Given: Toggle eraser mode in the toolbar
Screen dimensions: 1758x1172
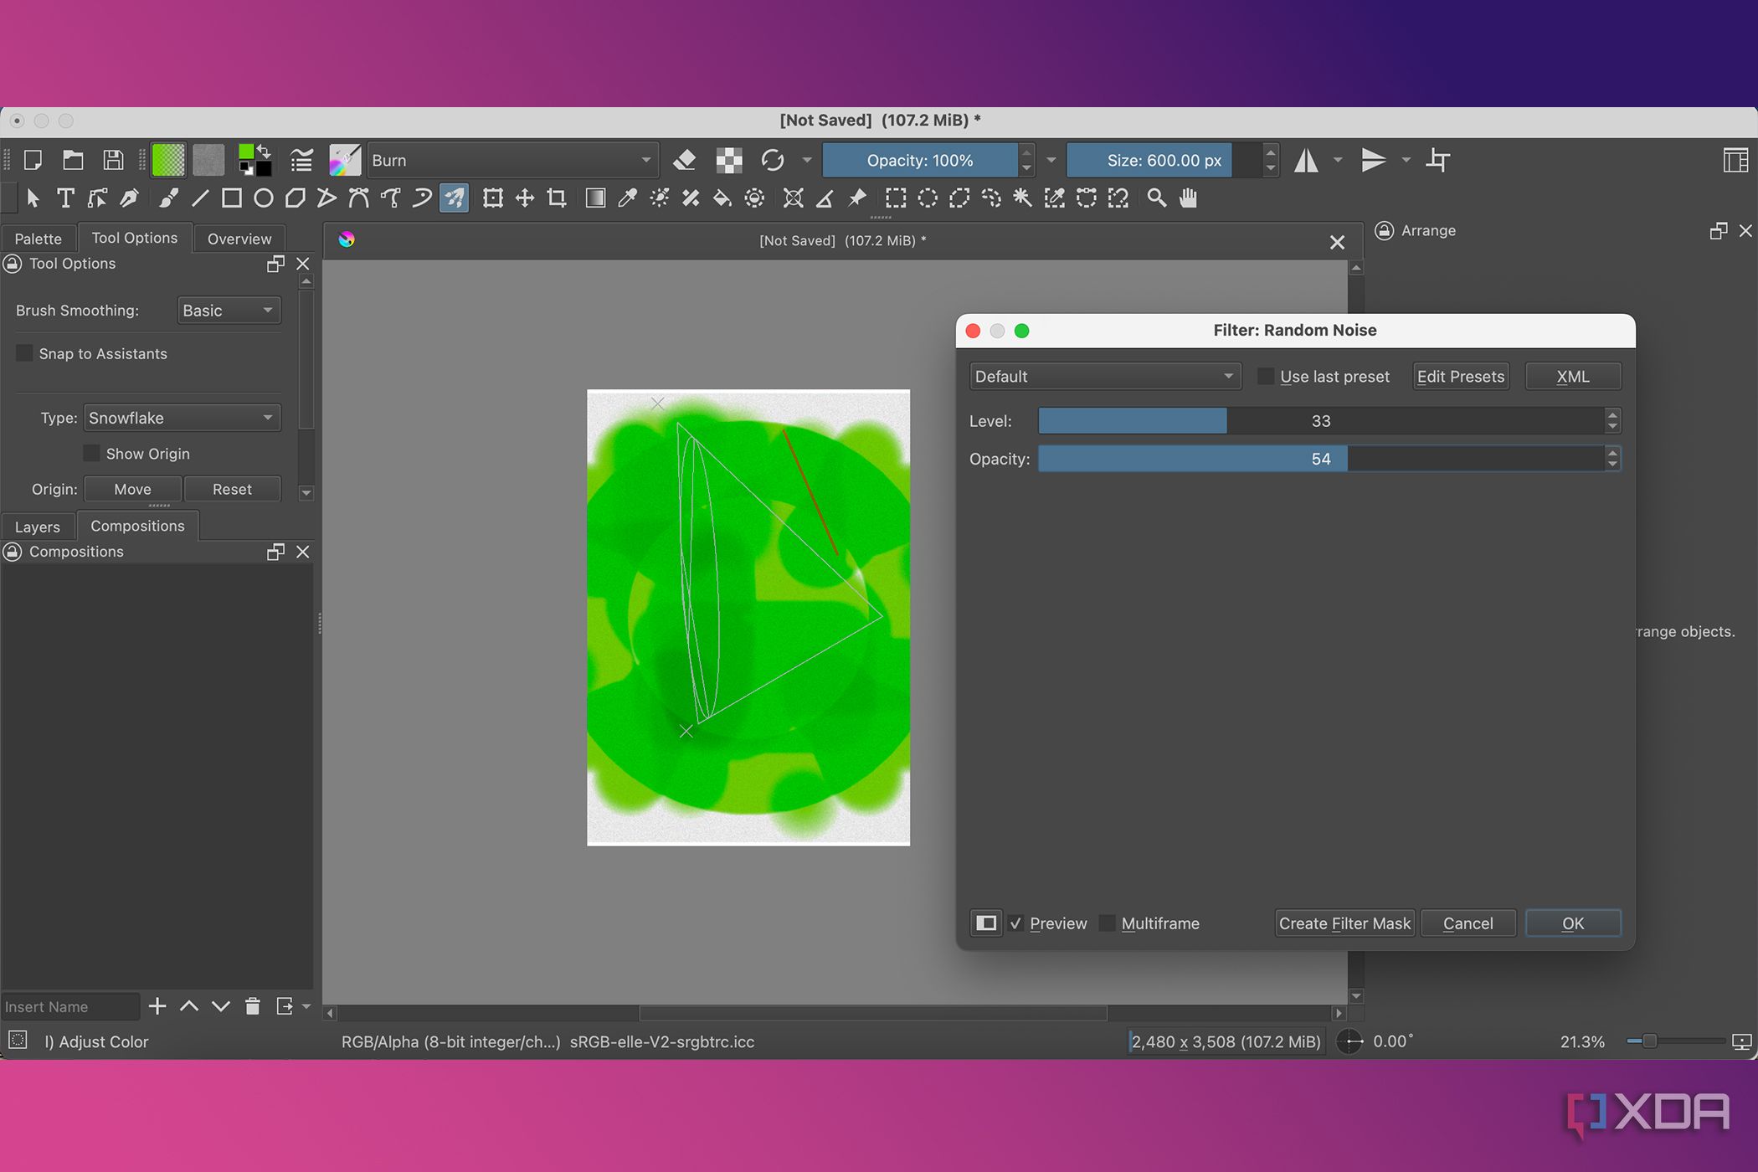Looking at the screenshot, I should point(685,160).
